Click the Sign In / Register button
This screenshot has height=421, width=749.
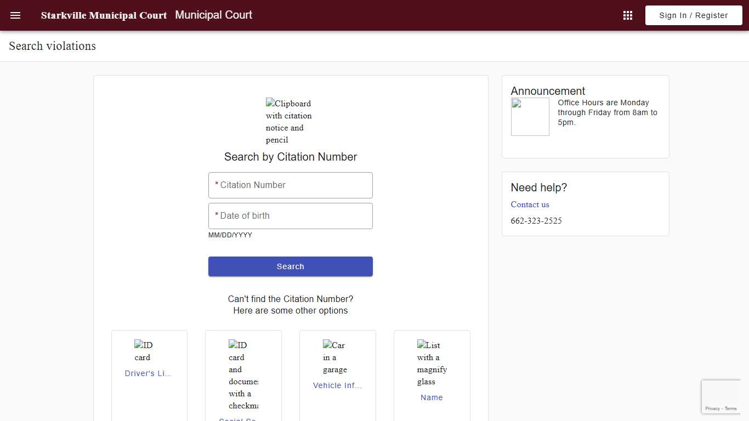[693, 15]
